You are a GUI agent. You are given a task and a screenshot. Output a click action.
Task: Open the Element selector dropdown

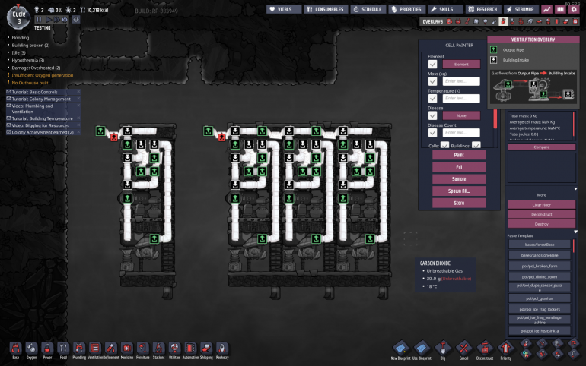click(461, 65)
